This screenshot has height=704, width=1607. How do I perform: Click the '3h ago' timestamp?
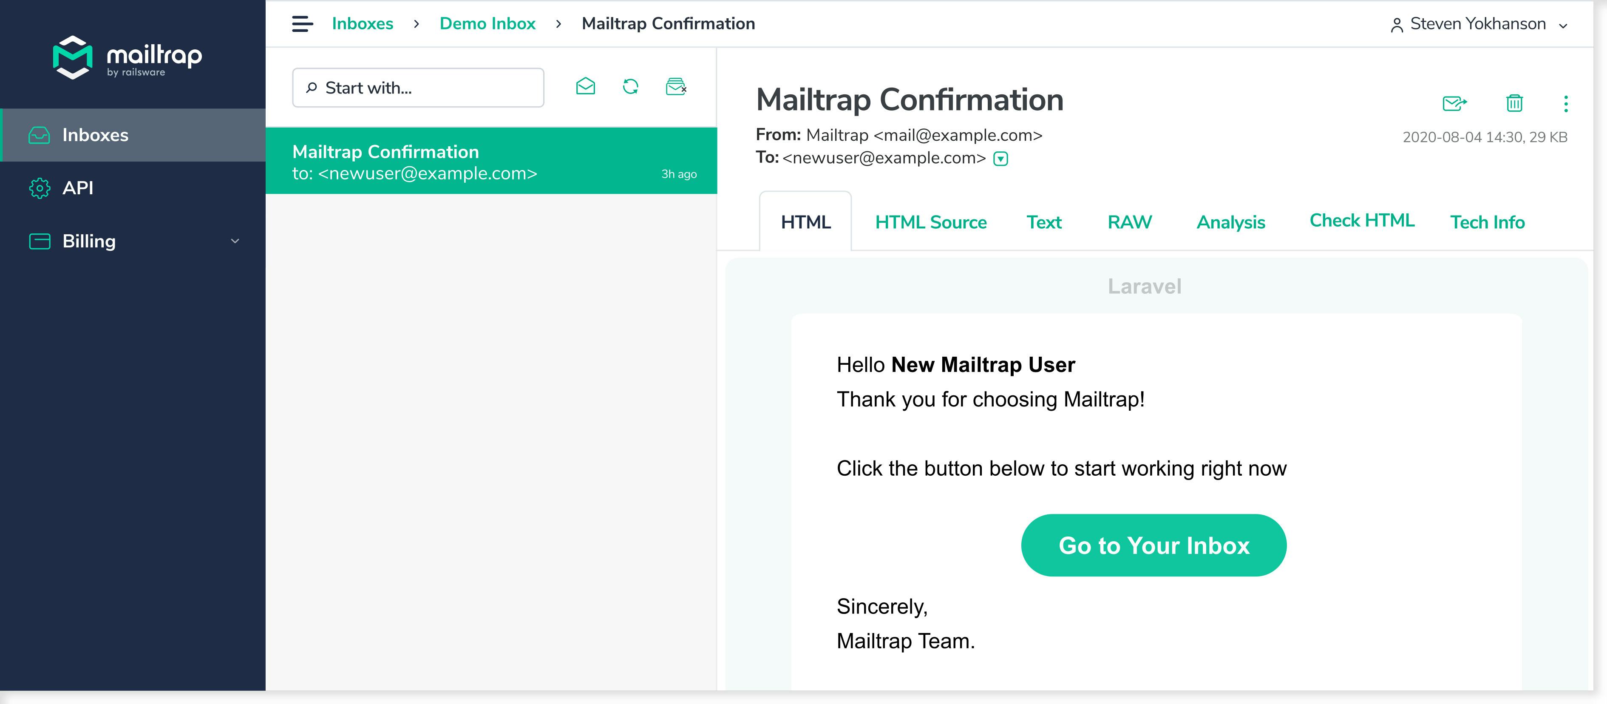(679, 174)
